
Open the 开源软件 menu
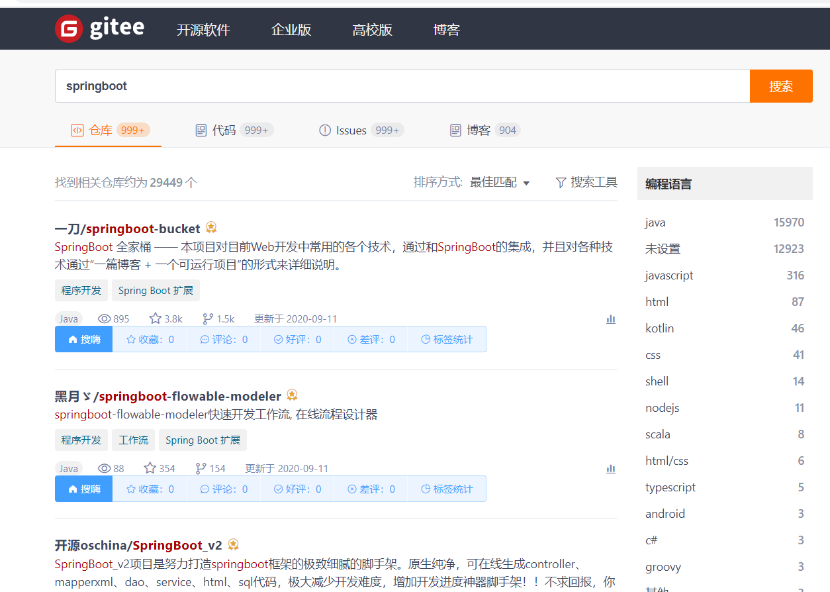tap(203, 30)
